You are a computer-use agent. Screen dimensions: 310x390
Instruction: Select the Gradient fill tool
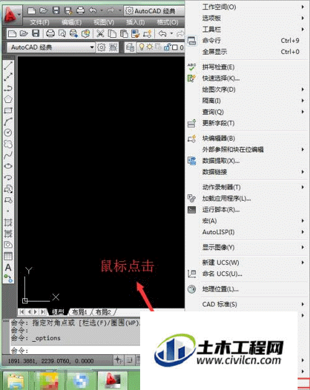pyautogui.click(x=8, y=233)
